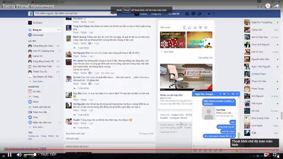The height and width of the screenshot is (159, 283).
Task: Click the people icon in Trò chơi panel
Action: pyautogui.click(x=195, y=27)
